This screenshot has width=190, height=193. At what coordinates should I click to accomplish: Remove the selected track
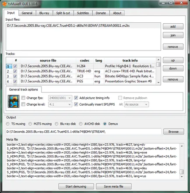click(x=173, y=79)
